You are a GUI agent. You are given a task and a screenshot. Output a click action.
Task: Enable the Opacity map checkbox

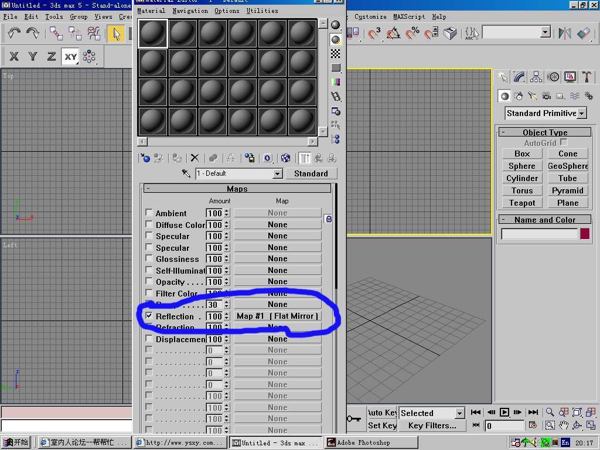(x=149, y=281)
